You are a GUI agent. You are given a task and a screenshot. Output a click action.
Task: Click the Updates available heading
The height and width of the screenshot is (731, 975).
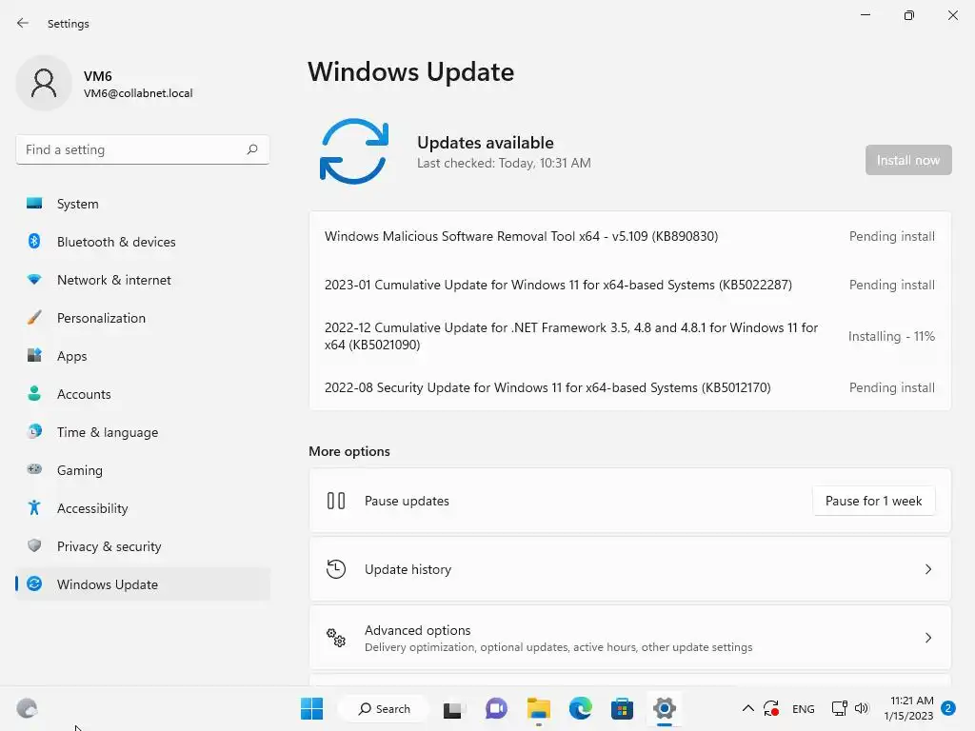(x=485, y=143)
